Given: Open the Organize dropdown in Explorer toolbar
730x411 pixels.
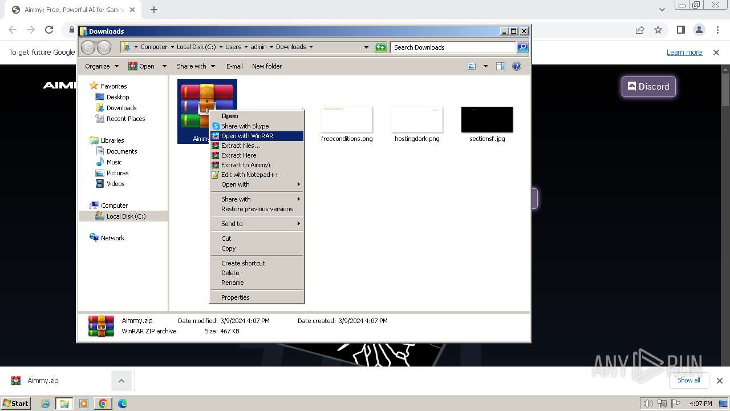Looking at the screenshot, I should (x=102, y=66).
